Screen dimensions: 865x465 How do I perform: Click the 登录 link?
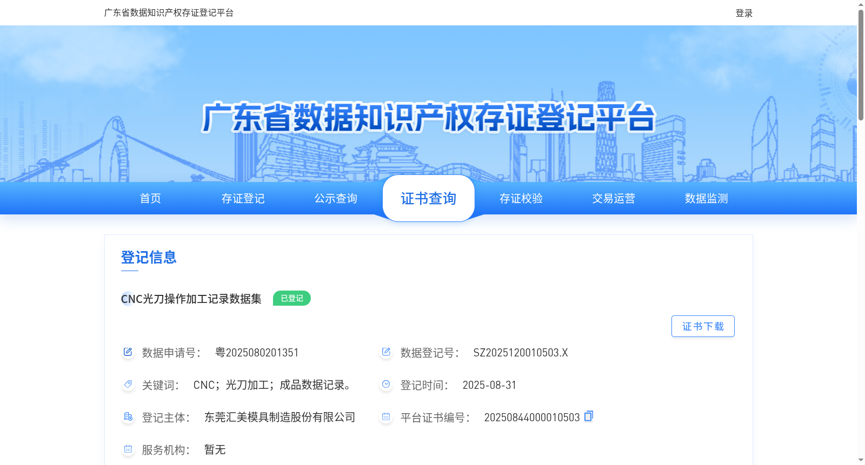pyautogui.click(x=744, y=13)
